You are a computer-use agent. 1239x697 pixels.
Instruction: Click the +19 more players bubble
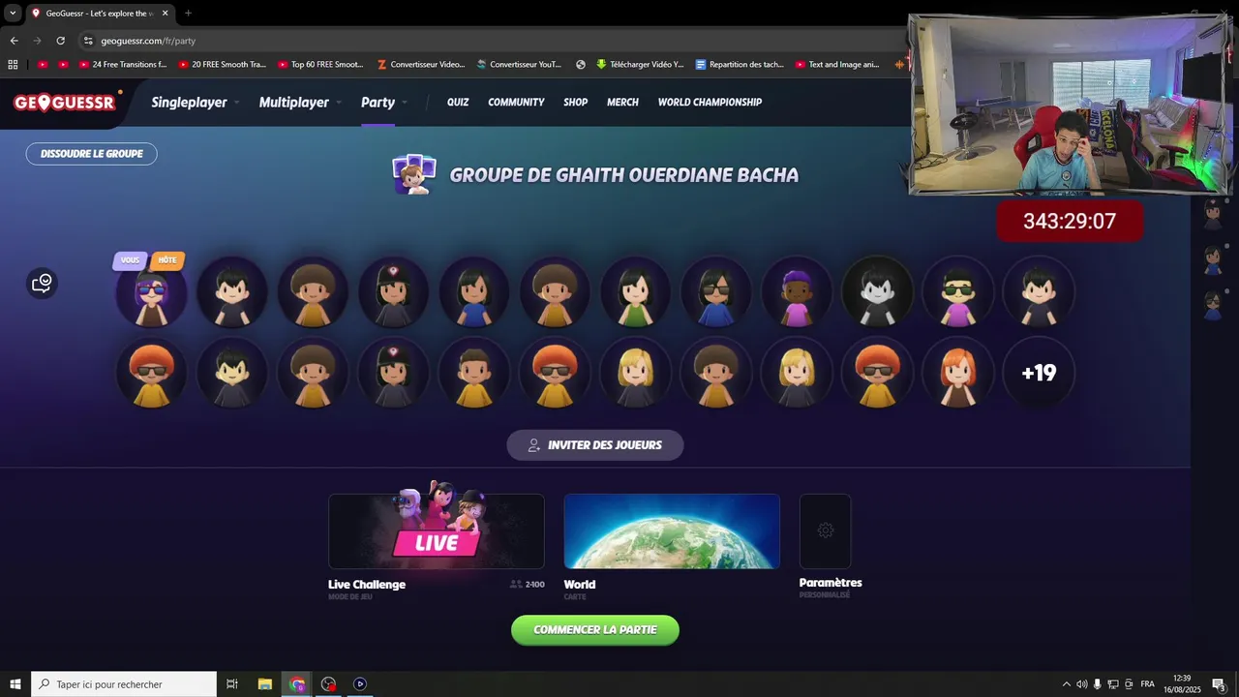1039,373
